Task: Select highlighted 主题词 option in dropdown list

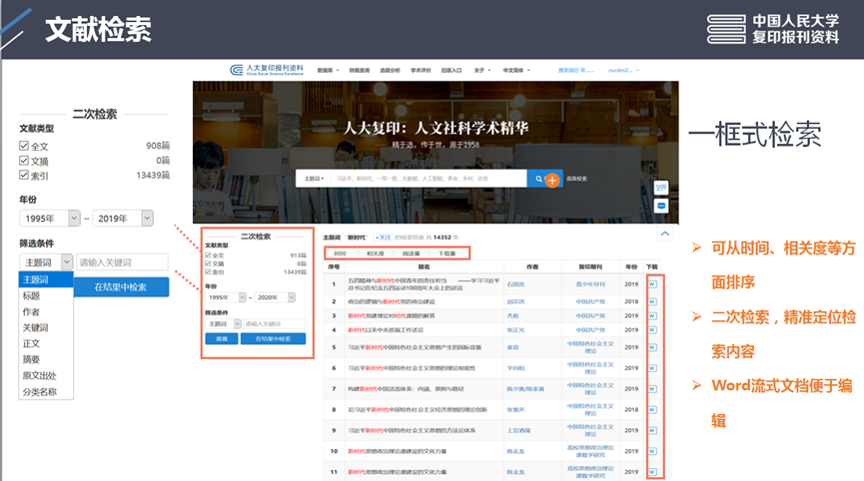Action: pos(46,279)
